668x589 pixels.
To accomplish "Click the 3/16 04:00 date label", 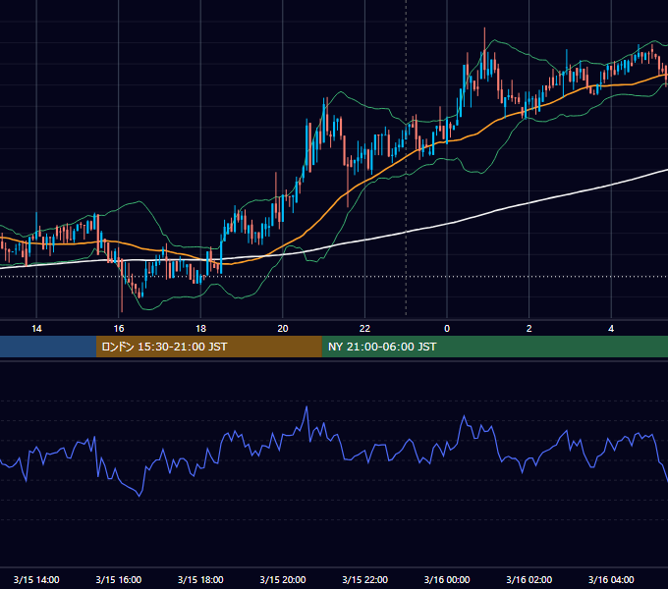I will (x=611, y=579).
